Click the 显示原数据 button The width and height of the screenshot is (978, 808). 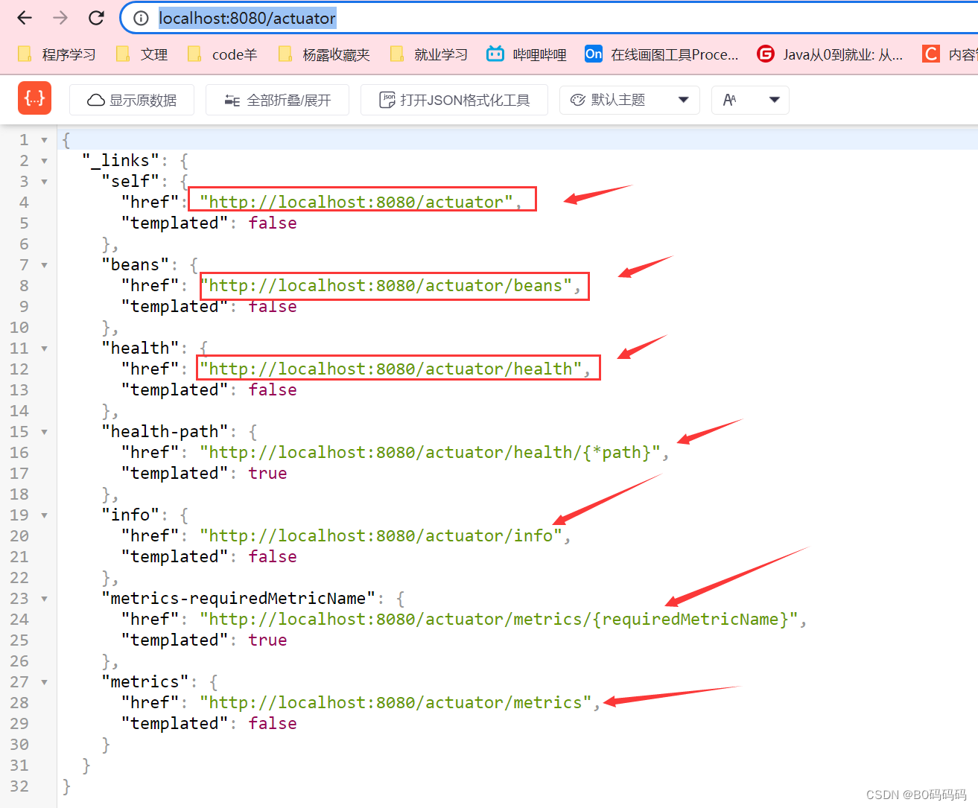(132, 100)
